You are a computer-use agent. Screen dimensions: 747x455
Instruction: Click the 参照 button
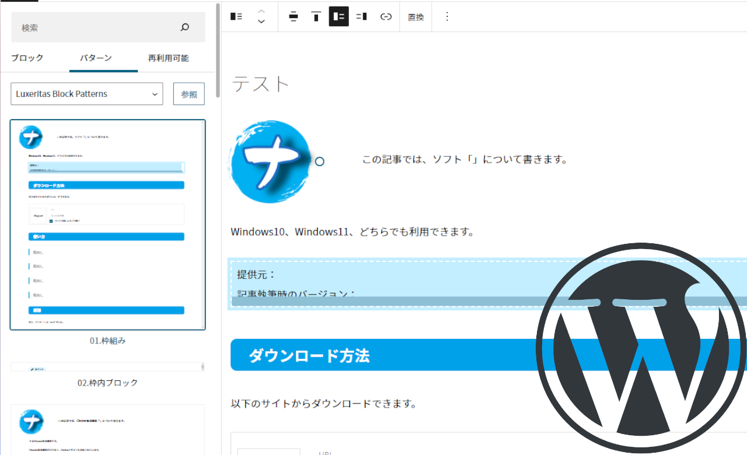click(x=189, y=94)
